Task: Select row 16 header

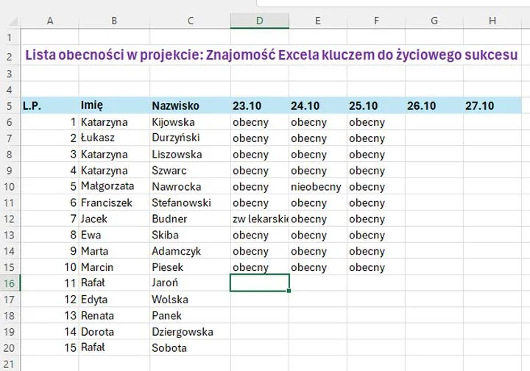Action: point(10,283)
